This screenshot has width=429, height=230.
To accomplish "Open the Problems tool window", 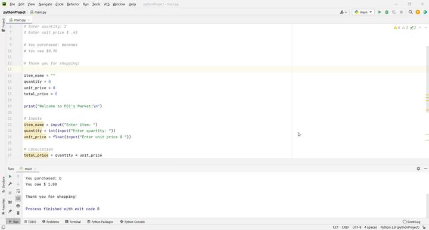I will coord(51,222).
